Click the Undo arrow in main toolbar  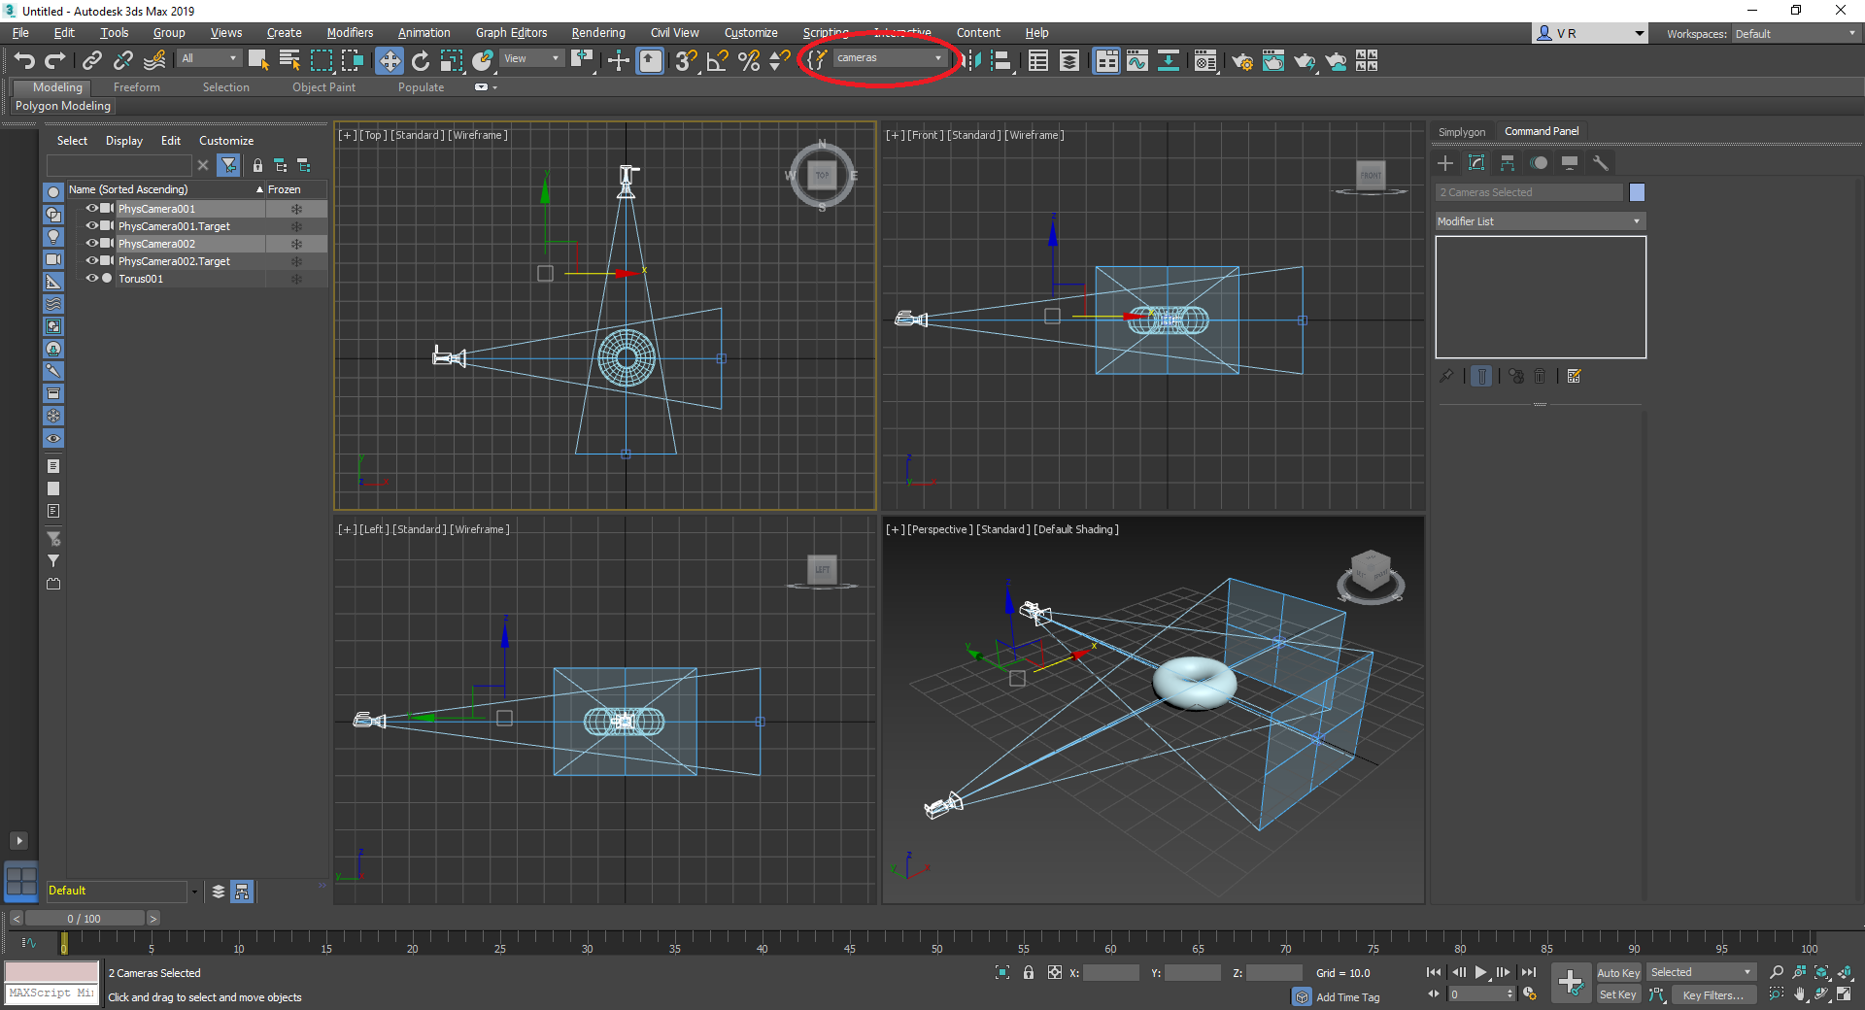pos(24,61)
